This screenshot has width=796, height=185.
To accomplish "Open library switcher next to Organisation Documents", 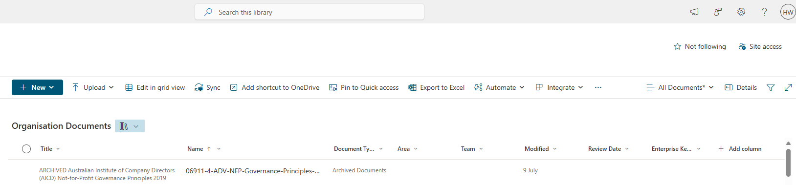I will tap(130, 126).
